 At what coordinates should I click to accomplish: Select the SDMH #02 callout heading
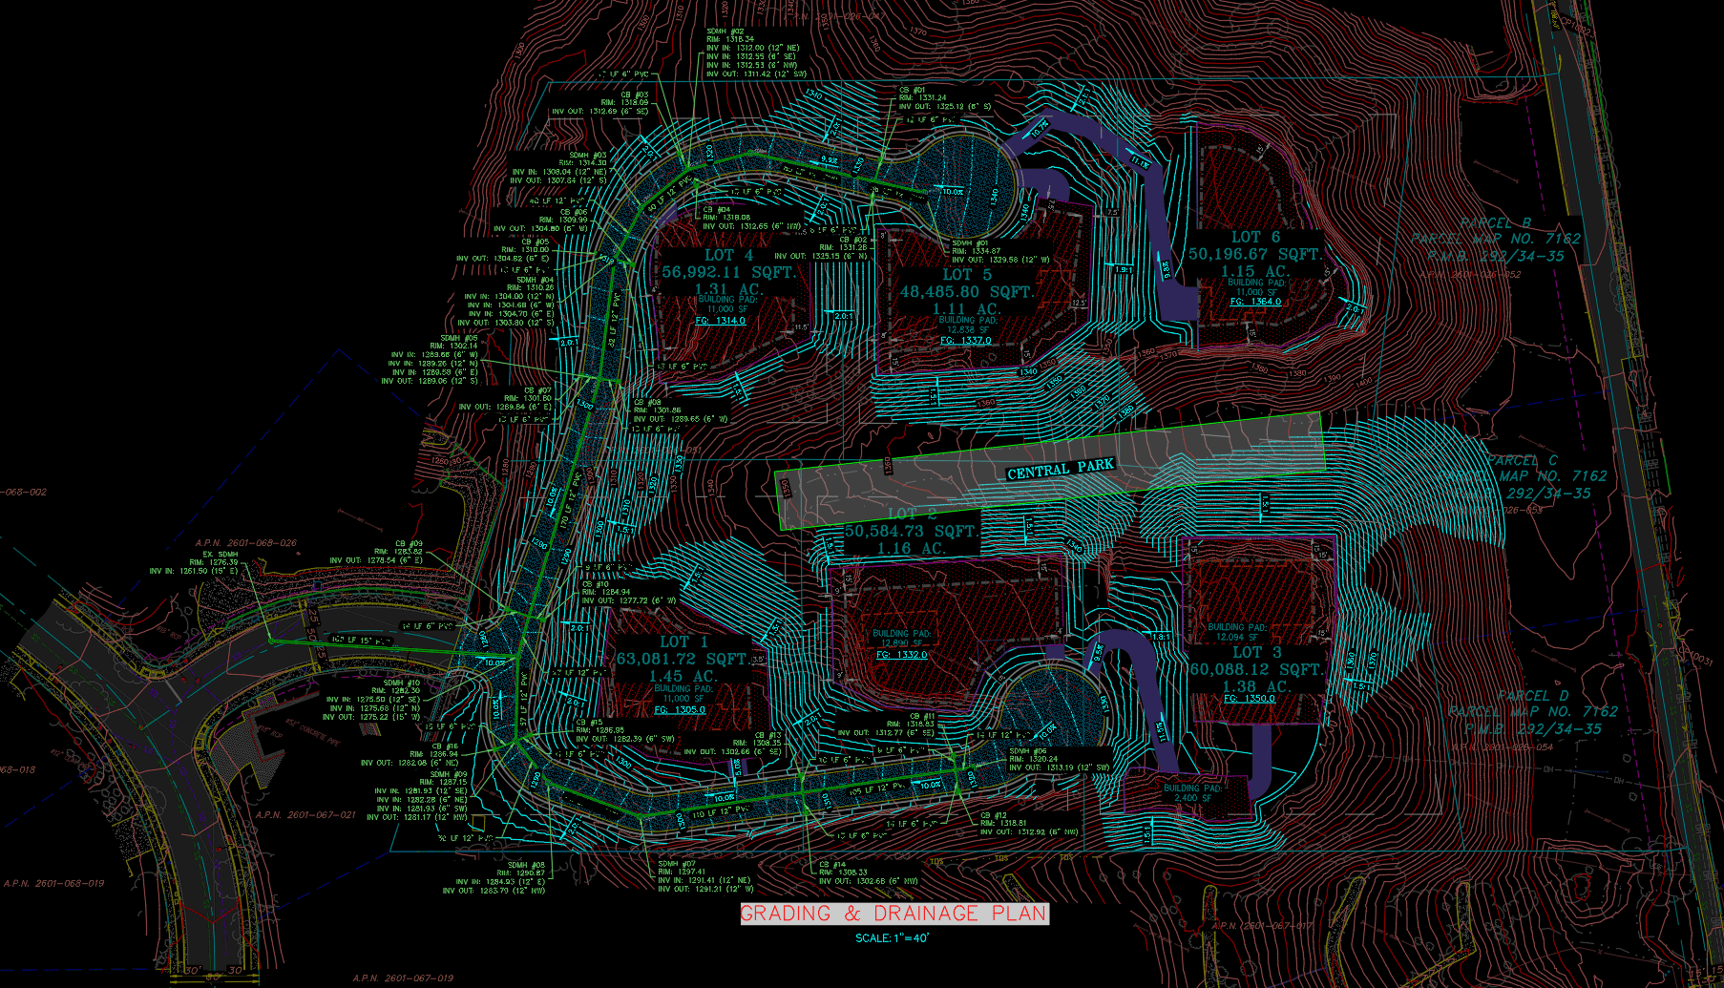tap(725, 32)
